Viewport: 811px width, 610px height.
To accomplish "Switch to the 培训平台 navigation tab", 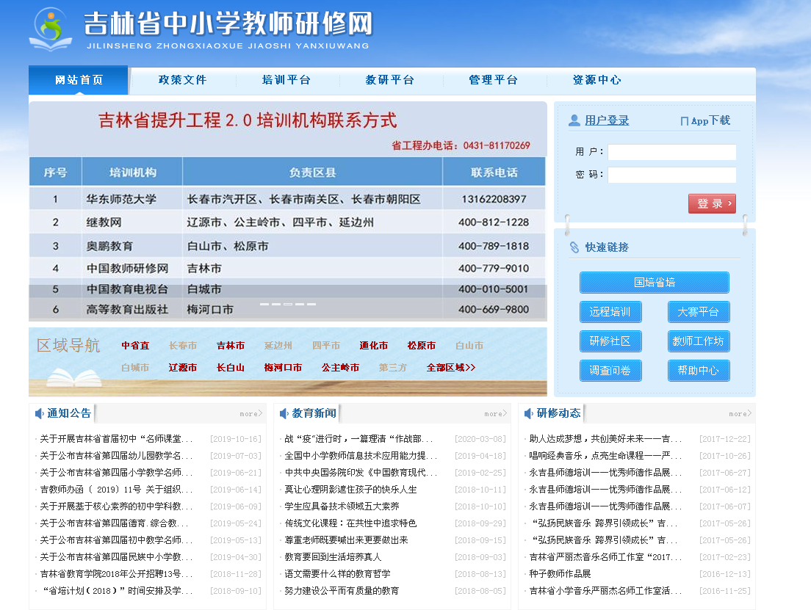I will click(286, 80).
